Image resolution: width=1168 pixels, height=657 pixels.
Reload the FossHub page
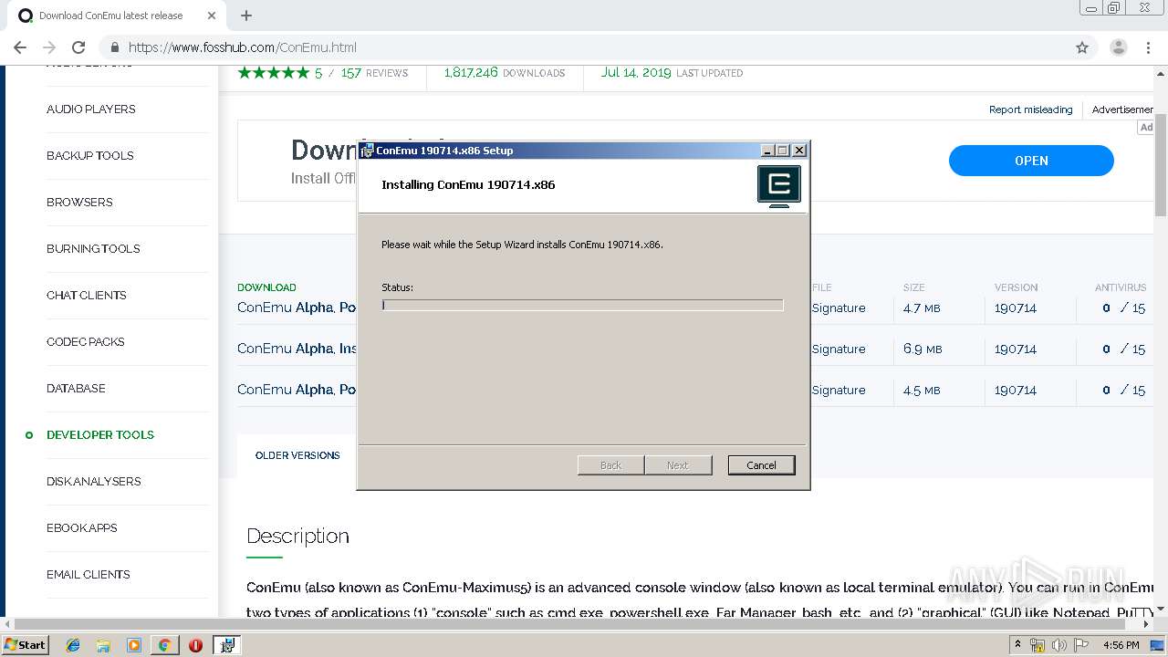78,47
